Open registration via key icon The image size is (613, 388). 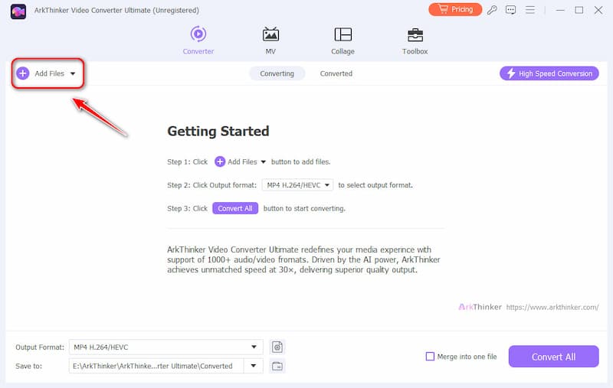(492, 10)
